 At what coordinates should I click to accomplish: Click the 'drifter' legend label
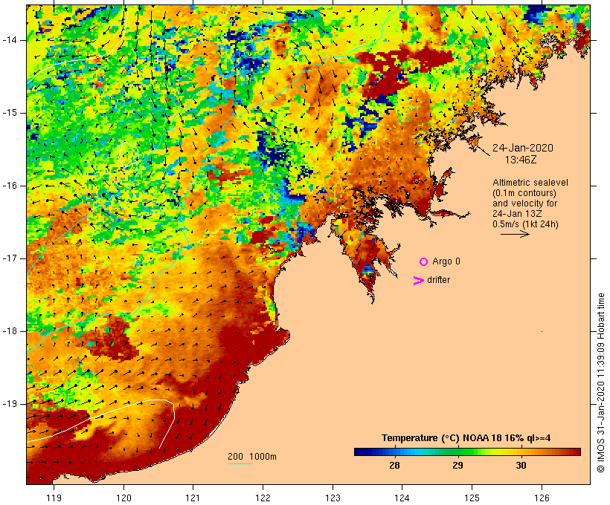[438, 280]
